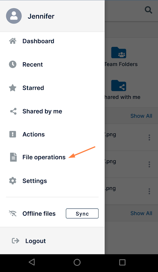This screenshot has height=272, width=158.
Task: Tap the Android back navigation button
Action: (32, 262)
